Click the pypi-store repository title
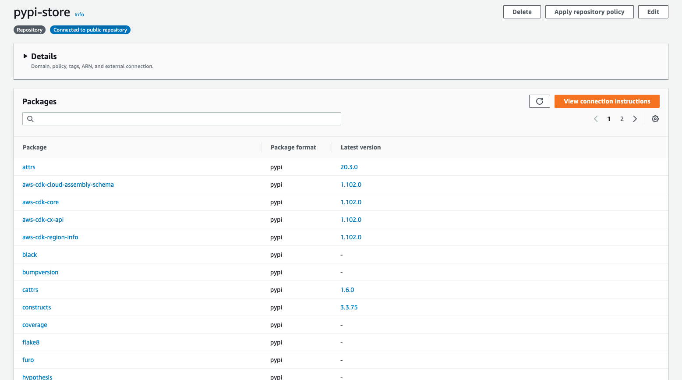This screenshot has height=380, width=682. (x=42, y=12)
